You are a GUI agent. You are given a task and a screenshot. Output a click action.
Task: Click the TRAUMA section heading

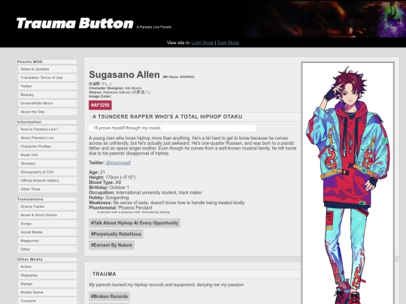pos(105,274)
